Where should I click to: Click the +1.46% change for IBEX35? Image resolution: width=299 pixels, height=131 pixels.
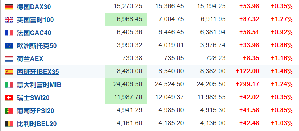coord(282,71)
